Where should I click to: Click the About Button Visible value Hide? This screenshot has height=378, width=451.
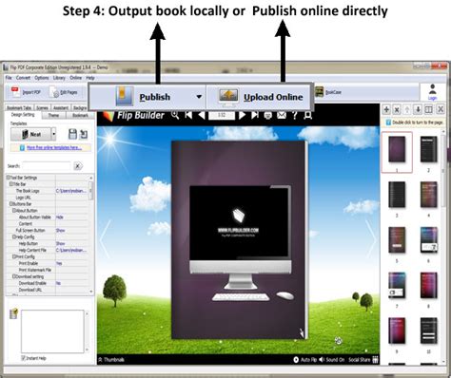tap(60, 217)
